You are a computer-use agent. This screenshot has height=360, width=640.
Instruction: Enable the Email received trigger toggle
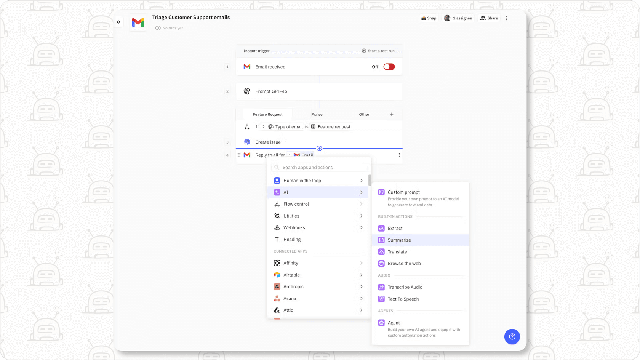click(389, 66)
